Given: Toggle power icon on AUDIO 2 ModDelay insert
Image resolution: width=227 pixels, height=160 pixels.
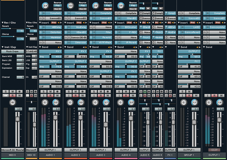Looking at the screenshot, I should [x=66, y=27].
